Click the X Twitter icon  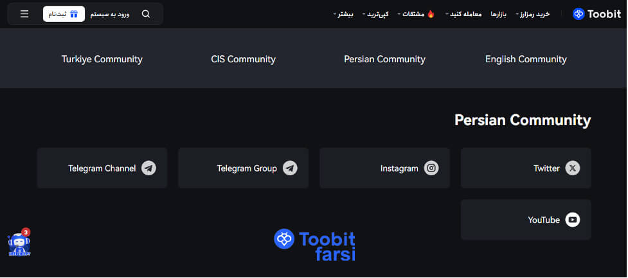573,168
